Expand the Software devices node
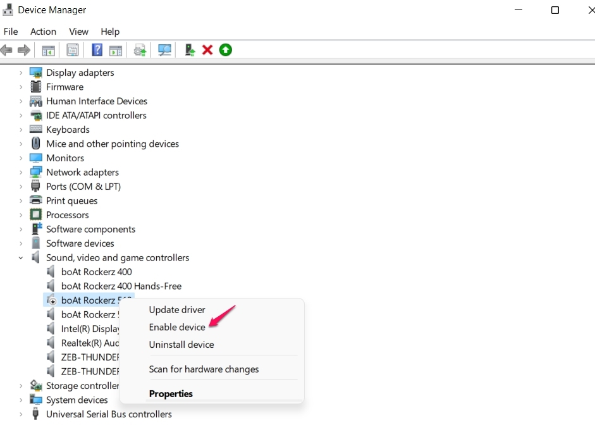Screen dimensions: 595x425 [21, 243]
